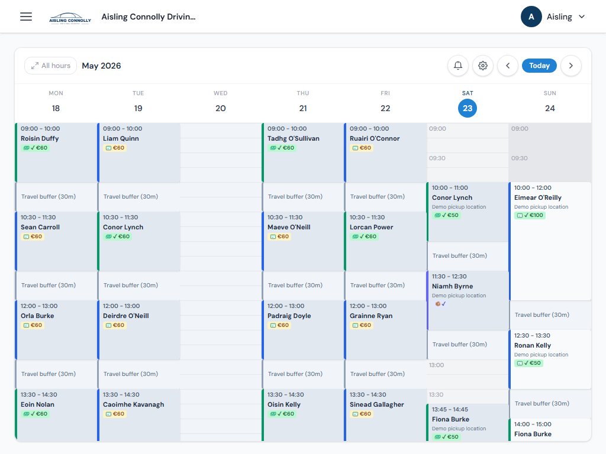The image size is (606, 454).
Task: Click empty Saturday 13:00 time slot
Action: [468, 367]
